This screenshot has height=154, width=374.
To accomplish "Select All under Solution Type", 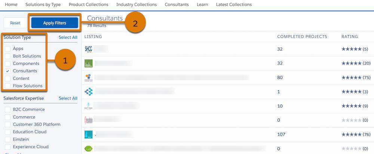I will [x=68, y=37].
